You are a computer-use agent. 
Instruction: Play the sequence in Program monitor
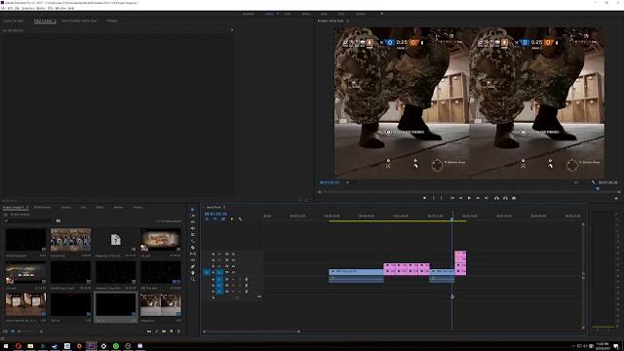(469, 198)
